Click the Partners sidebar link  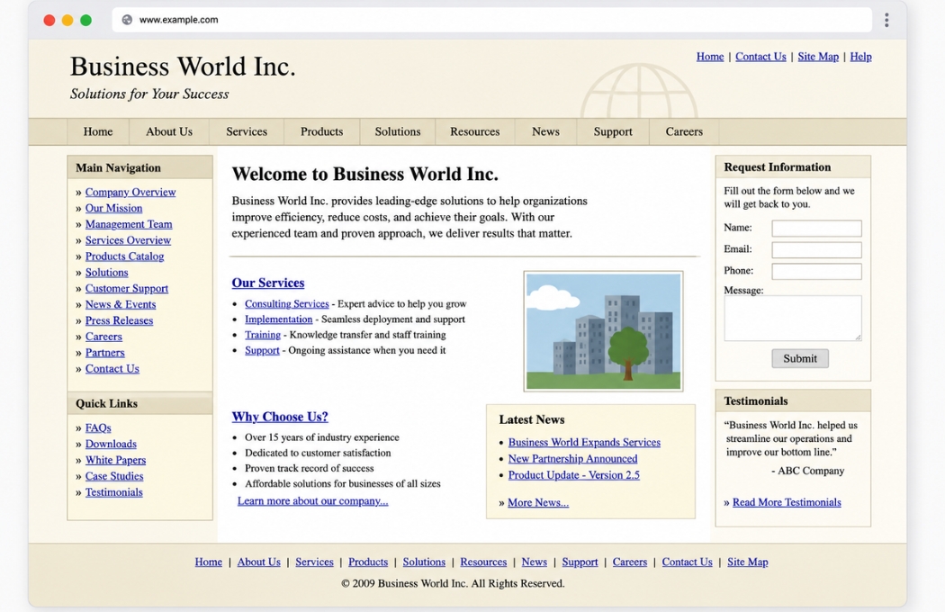105,353
